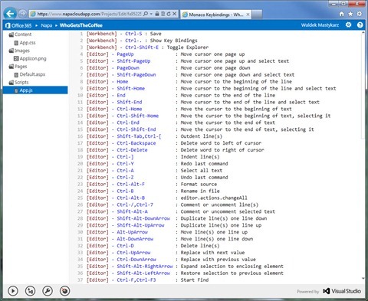Screen dimensions: 368x301
Task: Click 'Shift-Alt-RightArrow' keybinding text
Action: coord(145,267)
